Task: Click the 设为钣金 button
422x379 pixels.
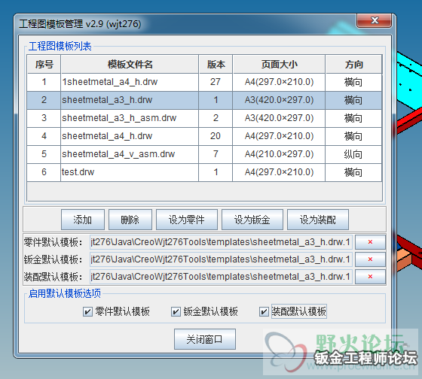Action: click(x=252, y=220)
